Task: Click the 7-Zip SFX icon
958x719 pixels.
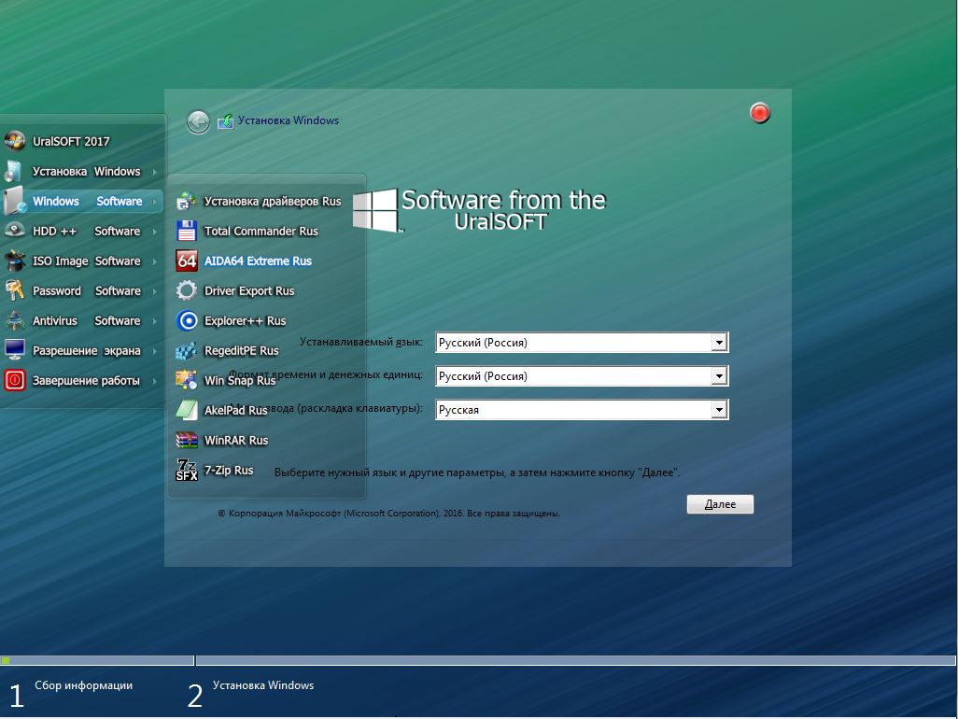Action: (187, 470)
